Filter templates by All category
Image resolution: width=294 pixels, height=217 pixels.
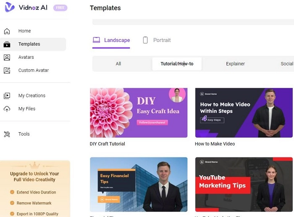tap(118, 64)
